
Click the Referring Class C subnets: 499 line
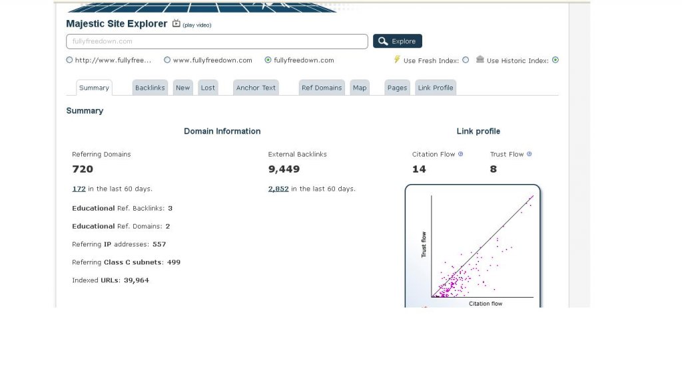click(126, 262)
